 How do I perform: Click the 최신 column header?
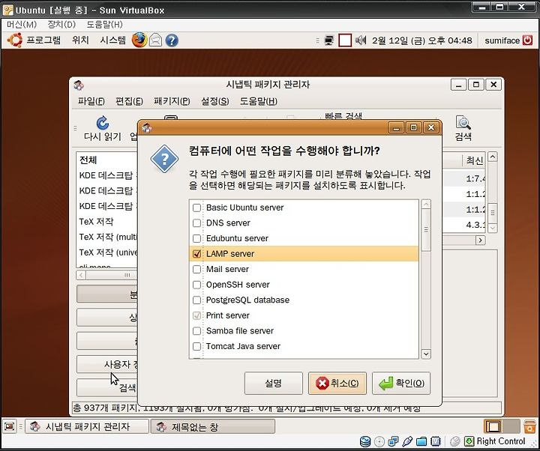(474, 160)
